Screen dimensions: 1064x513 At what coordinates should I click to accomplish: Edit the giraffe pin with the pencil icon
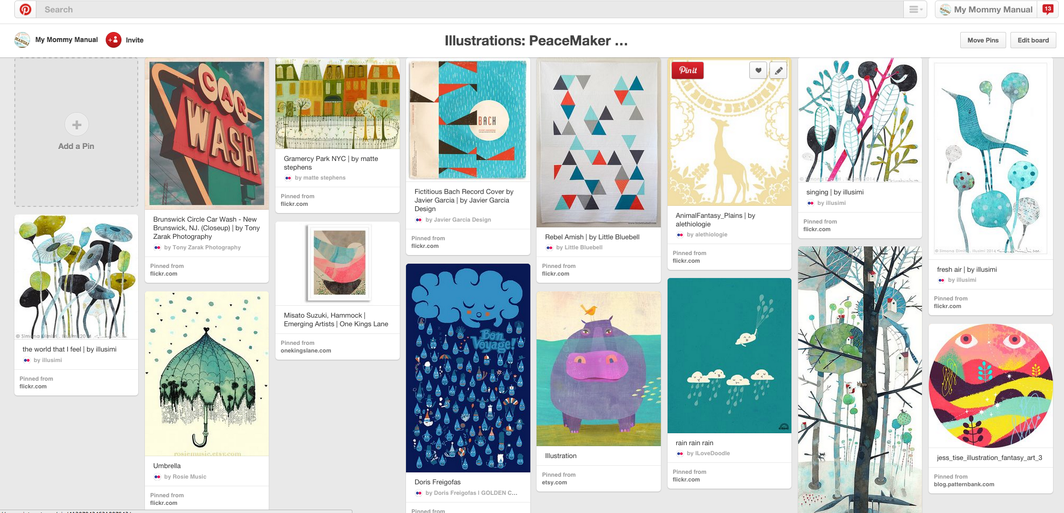click(x=779, y=71)
